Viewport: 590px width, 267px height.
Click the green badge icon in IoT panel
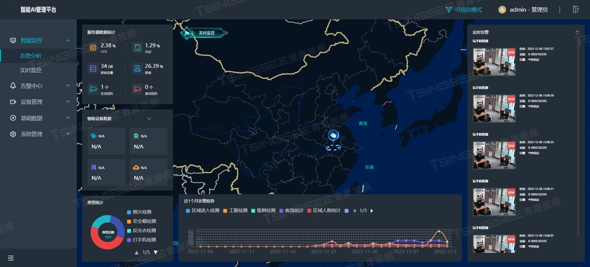[136, 136]
